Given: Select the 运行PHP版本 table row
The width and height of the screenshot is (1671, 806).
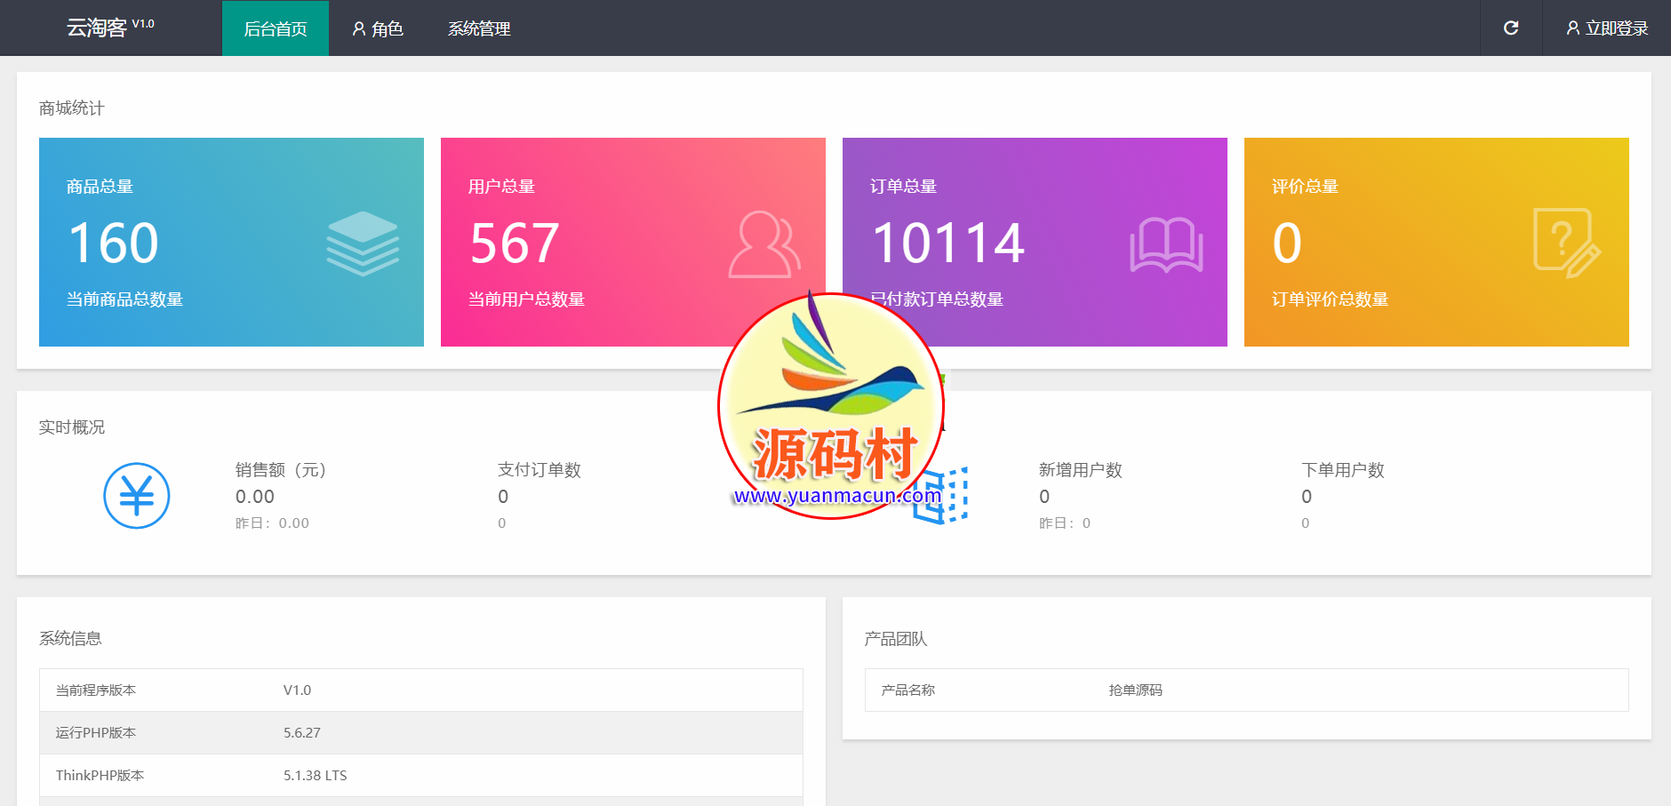Looking at the screenshot, I should pyautogui.click(x=420, y=732).
